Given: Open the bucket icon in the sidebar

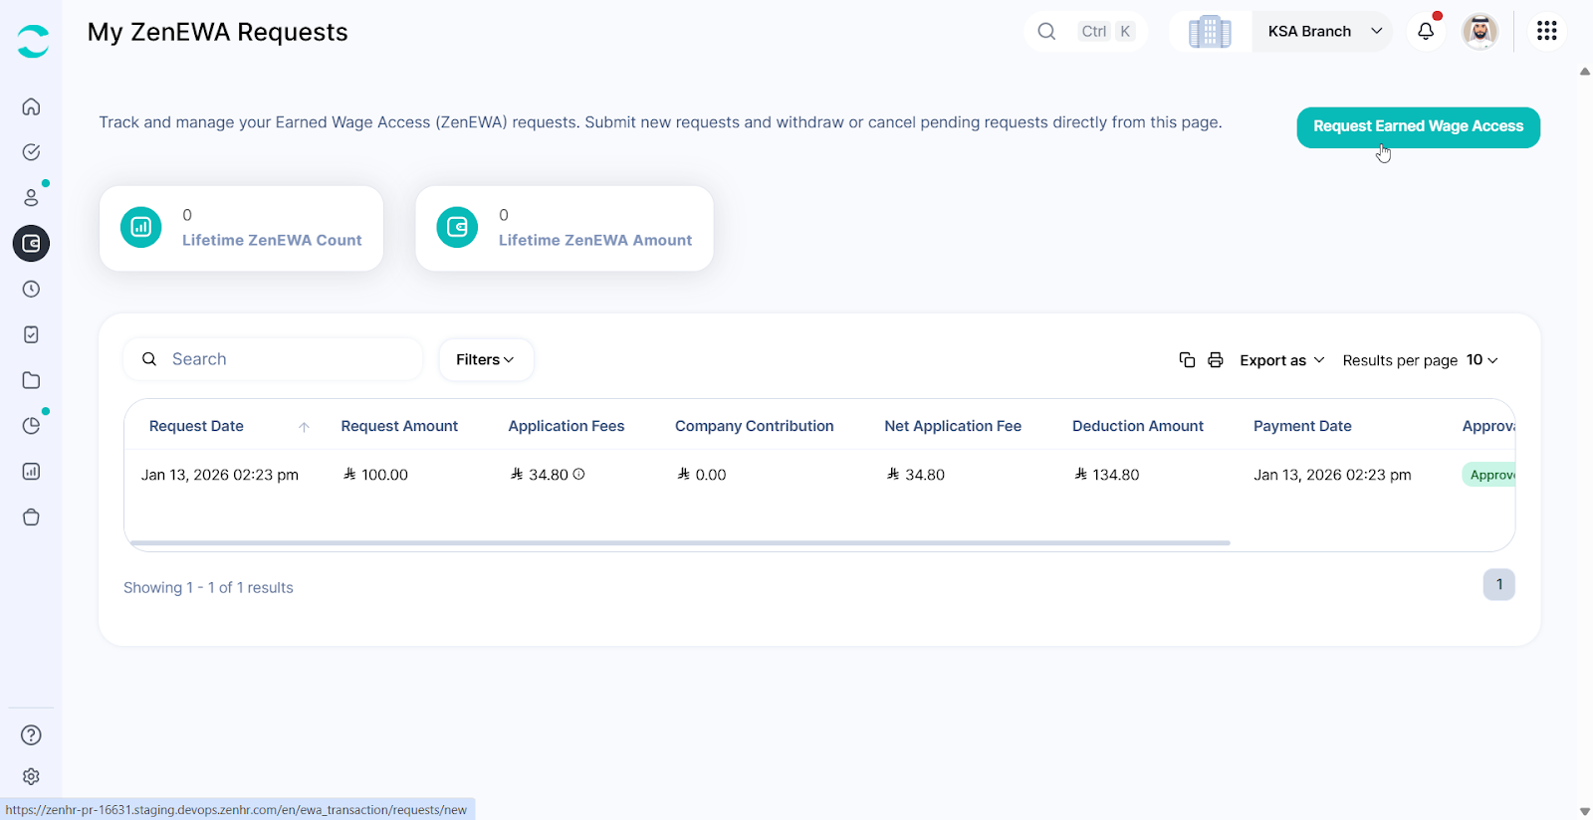Looking at the screenshot, I should coord(31,517).
